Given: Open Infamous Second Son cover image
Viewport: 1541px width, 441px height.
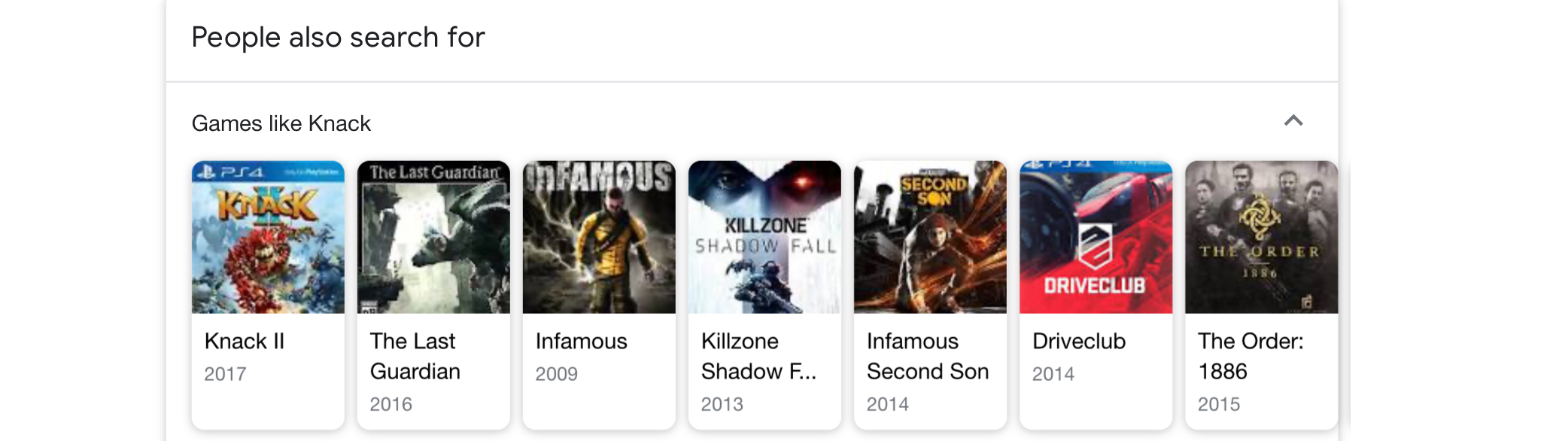Looking at the screenshot, I should coord(930,237).
